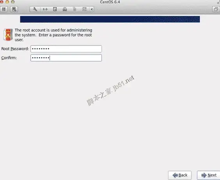220x180 pixels.
Task: Pause the virtual machine
Action: click(4, 9)
